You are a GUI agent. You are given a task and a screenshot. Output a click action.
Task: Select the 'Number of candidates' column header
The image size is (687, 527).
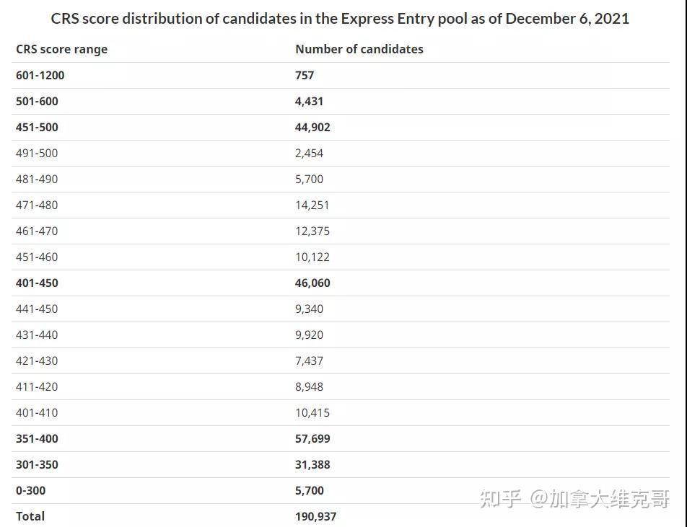click(x=359, y=49)
